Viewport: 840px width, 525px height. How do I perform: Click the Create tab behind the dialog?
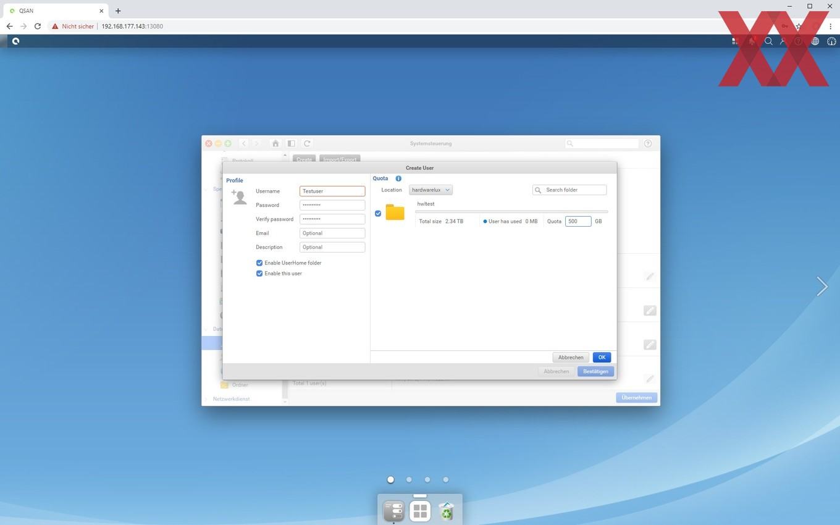coord(304,159)
